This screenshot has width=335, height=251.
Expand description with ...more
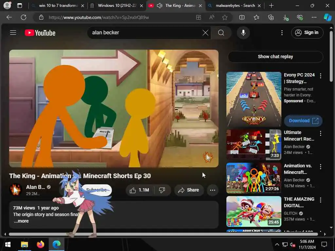point(21,221)
